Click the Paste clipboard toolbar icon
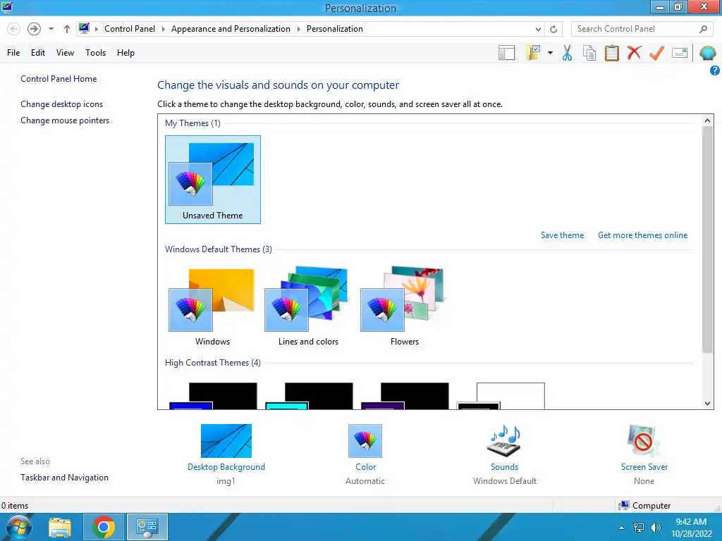This screenshot has height=541, width=722. 611,53
